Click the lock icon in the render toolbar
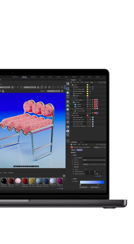This screenshot has width=134, height=244. tap(38, 87)
